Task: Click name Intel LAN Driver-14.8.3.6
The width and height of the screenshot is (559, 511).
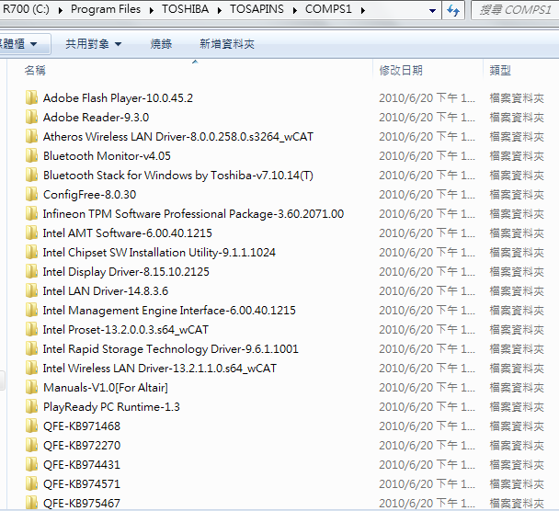Action: (106, 291)
